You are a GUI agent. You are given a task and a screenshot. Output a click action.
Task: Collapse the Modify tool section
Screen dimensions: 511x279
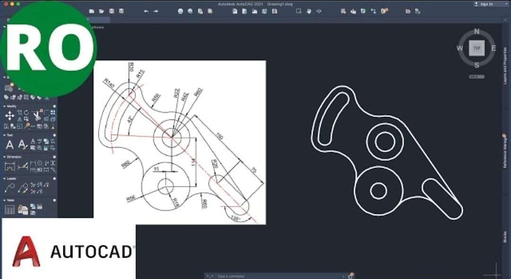point(4,106)
